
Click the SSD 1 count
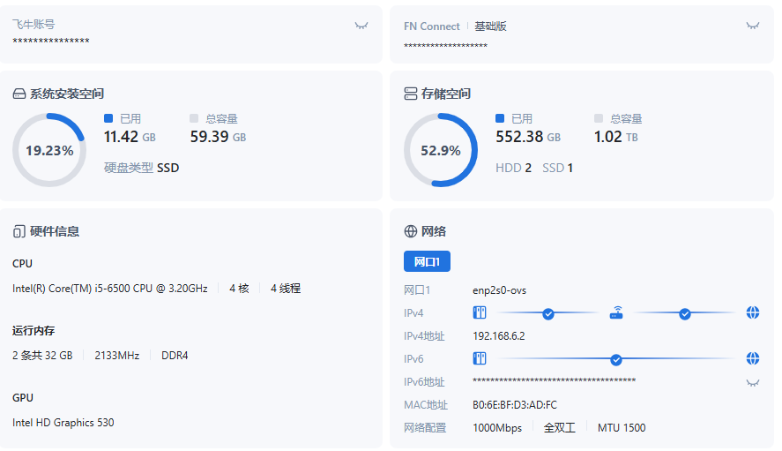coord(557,168)
